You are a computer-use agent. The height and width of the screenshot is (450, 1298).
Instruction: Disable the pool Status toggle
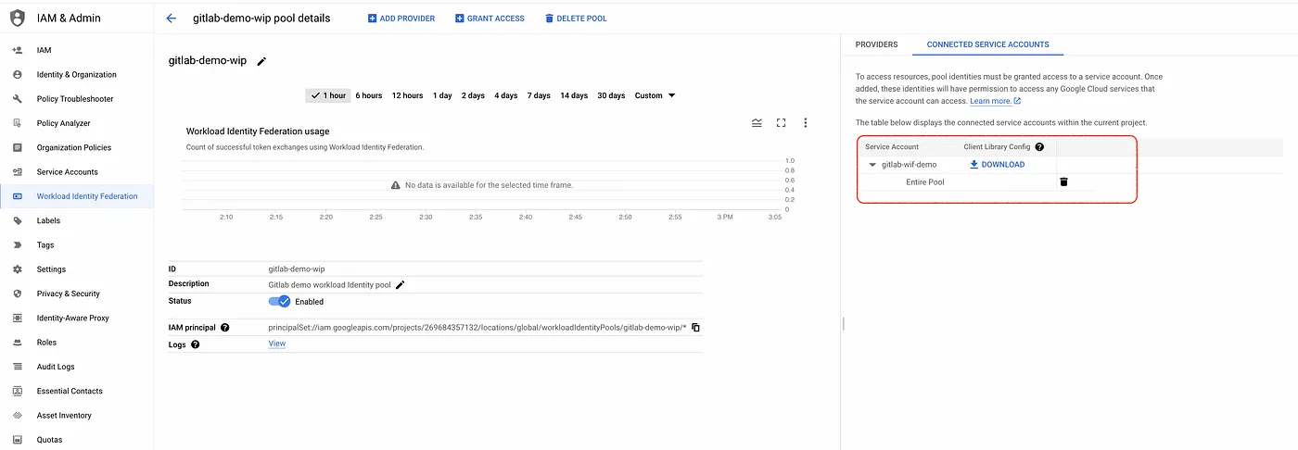click(280, 301)
